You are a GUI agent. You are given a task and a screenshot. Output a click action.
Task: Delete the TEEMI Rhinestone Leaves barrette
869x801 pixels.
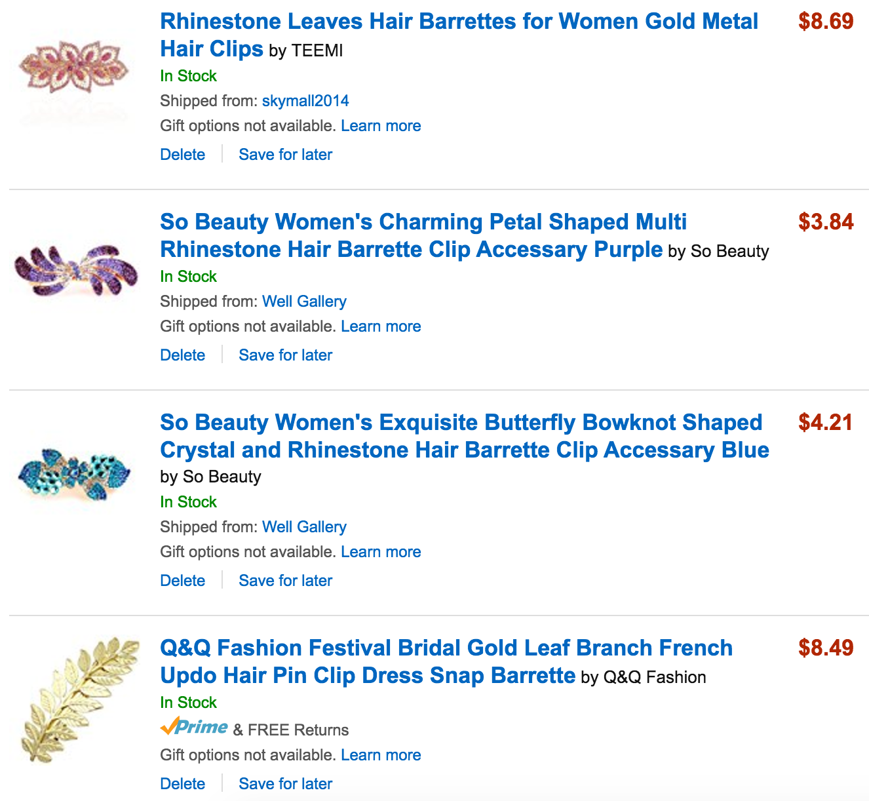click(182, 155)
